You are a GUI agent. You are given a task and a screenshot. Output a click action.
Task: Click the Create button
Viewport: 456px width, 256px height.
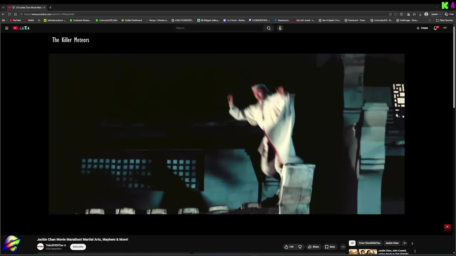click(422, 28)
